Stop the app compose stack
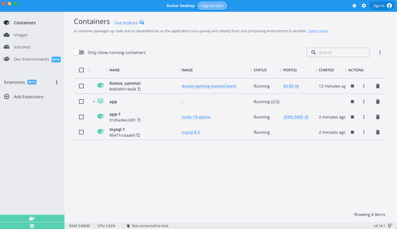This screenshot has height=229, width=397. 352,101
